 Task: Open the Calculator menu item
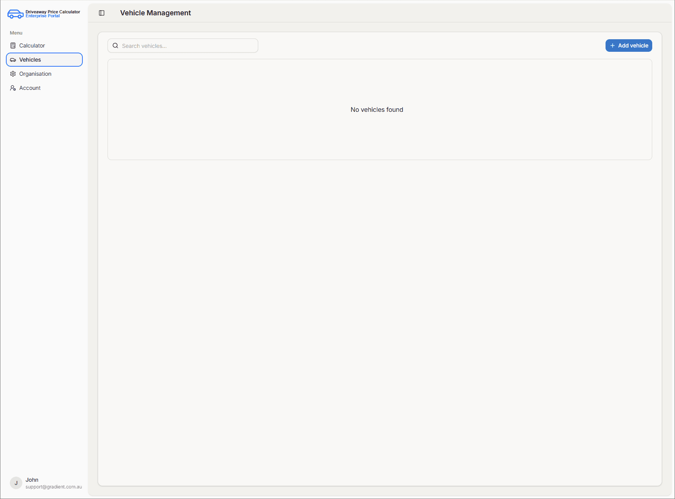click(x=32, y=46)
